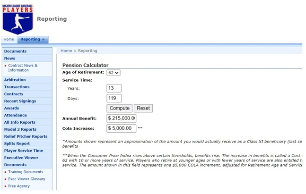
Task: Select Transactions in the sidebar
Action: point(17,87)
